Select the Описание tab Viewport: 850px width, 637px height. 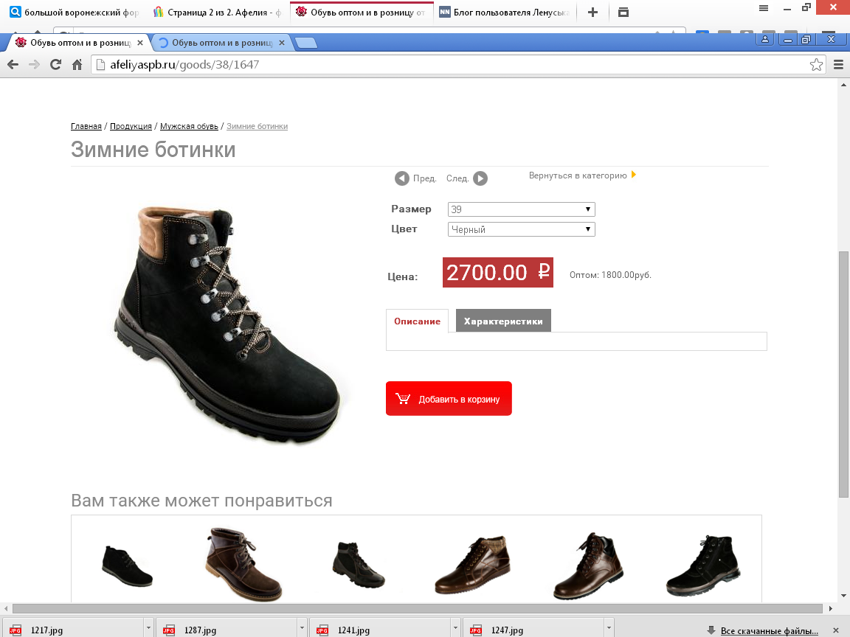point(417,321)
